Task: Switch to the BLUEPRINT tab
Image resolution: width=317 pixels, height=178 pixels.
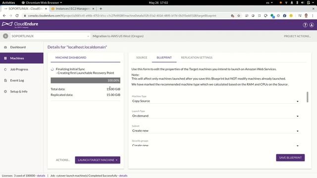Action: pos(164,57)
